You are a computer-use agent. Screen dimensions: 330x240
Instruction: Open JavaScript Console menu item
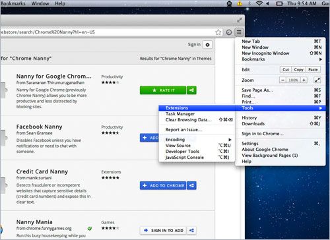coord(197,158)
